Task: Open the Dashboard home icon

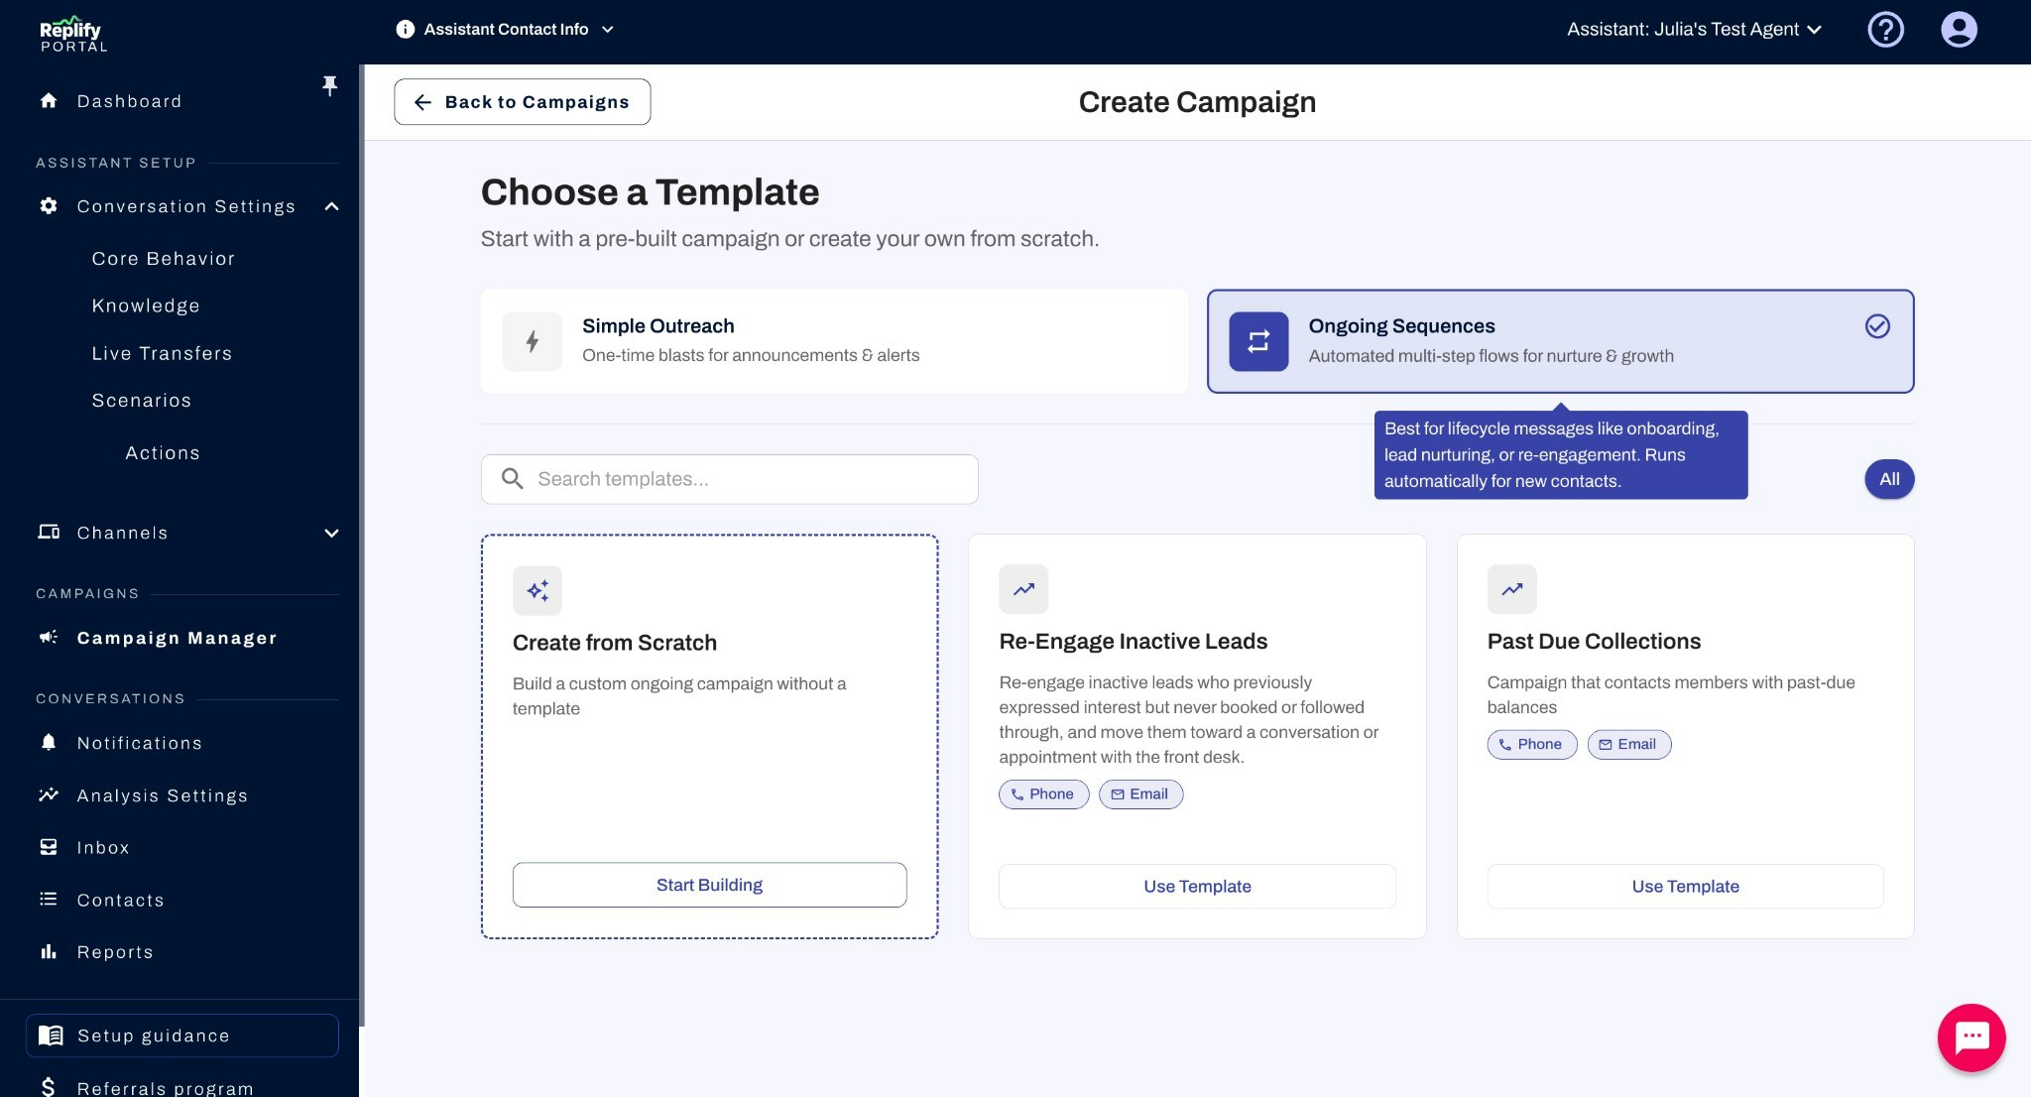Action: 48,101
